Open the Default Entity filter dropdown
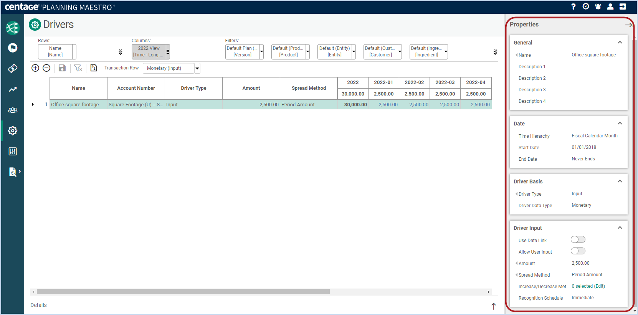Screen dimensions: 638x315 click(x=354, y=51)
